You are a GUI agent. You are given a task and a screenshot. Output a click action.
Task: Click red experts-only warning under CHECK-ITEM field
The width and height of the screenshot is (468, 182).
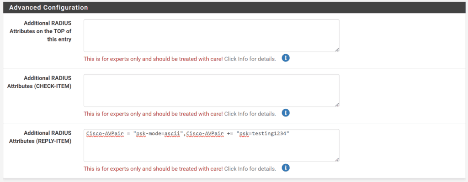tap(153, 114)
